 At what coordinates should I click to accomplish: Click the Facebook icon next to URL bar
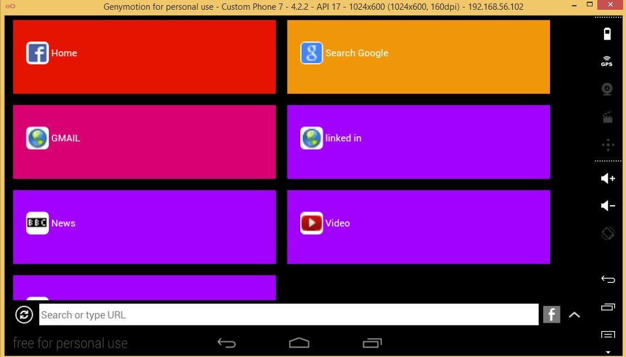[551, 314]
